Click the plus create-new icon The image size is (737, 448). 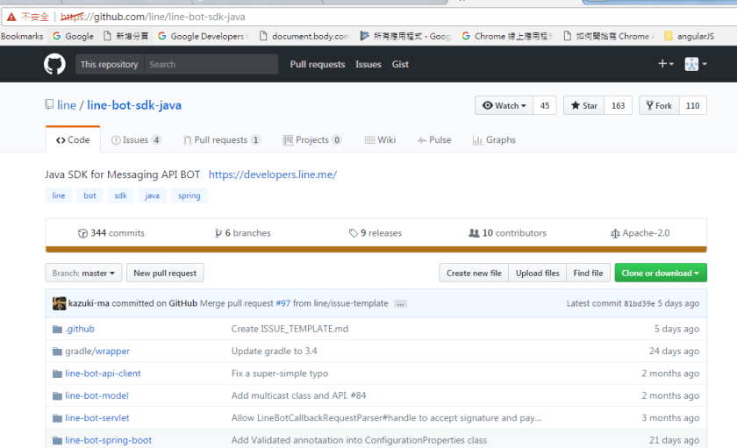[x=666, y=64]
